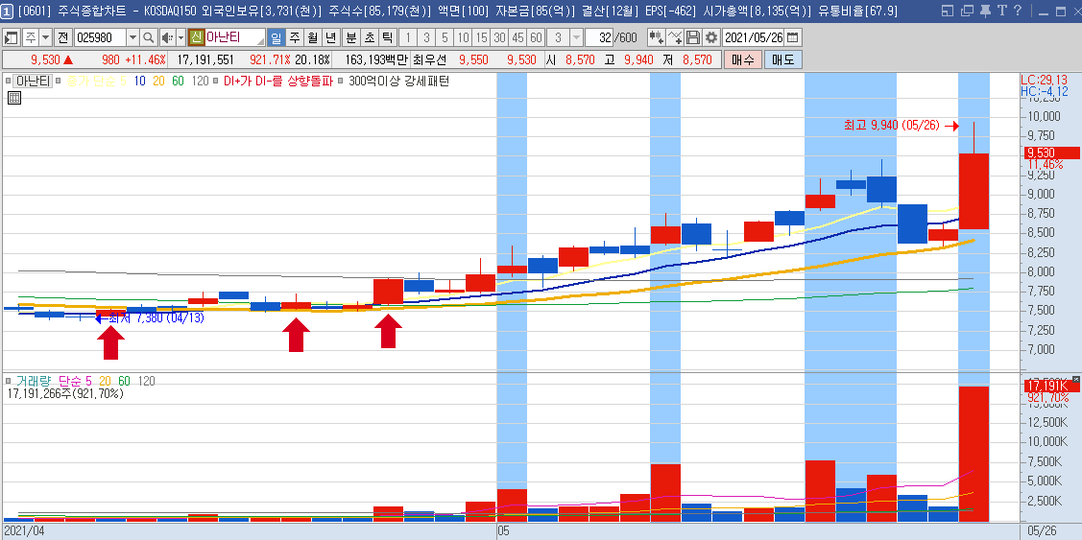The height and width of the screenshot is (540, 1082).
Task: Click the current price tag 9,530 on axis
Action: point(1051,153)
